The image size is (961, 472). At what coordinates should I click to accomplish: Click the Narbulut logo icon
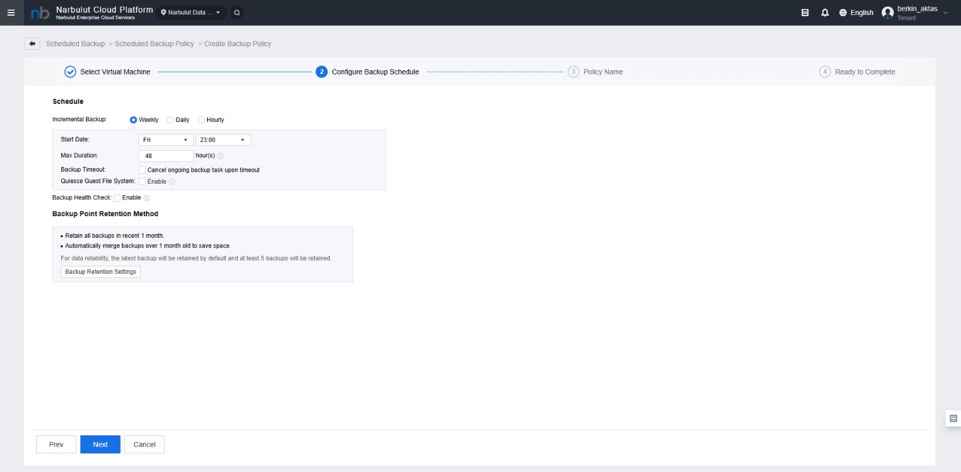[x=40, y=13]
